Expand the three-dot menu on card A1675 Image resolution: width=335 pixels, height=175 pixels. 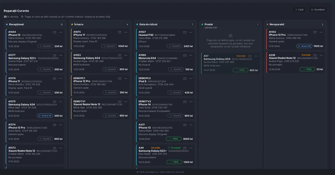[126, 32]
